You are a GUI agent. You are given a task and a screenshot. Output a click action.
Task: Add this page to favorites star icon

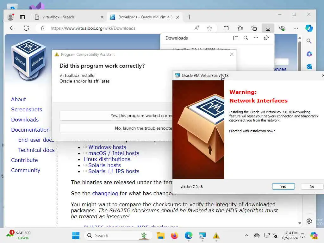pos(209,28)
